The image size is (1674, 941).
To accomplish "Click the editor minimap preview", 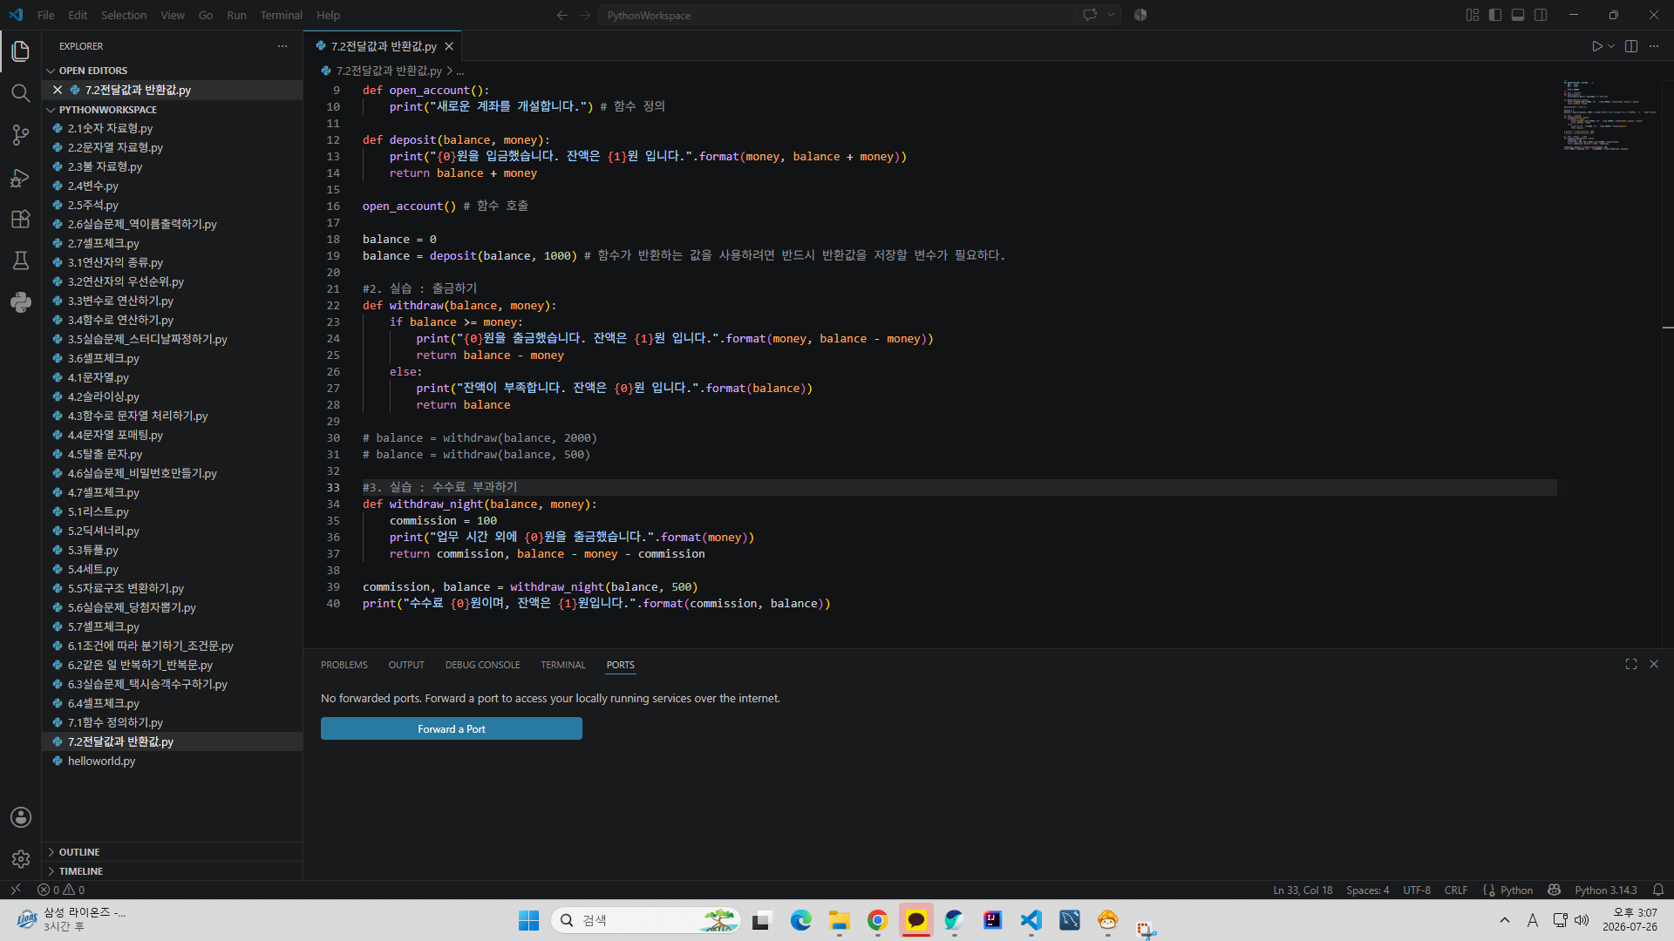I will pos(1609,118).
